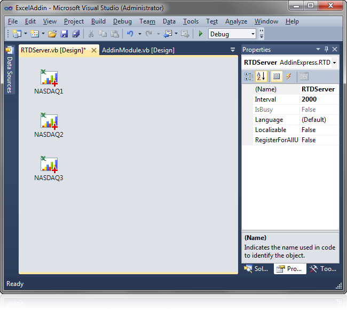Image resolution: width=347 pixels, height=310 pixels.
Task: Click the Navigate Forward toolbar icon
Action: (x=185, y=34)
